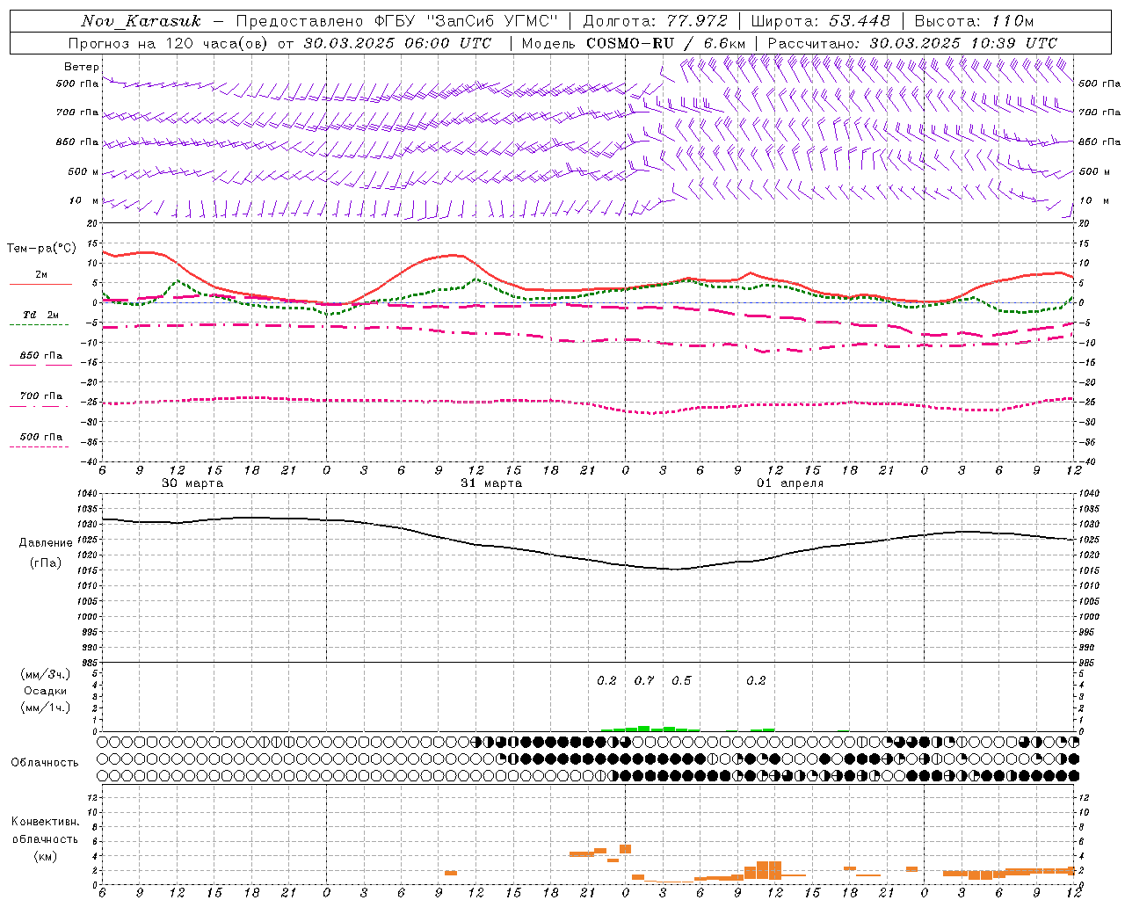The image size is (1125, 900).
Task: Click the Давление (гПа) axis label
Action: click(x=45, y=552)
